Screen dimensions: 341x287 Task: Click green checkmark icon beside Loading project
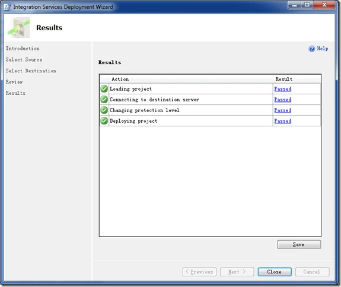[104, 89]
